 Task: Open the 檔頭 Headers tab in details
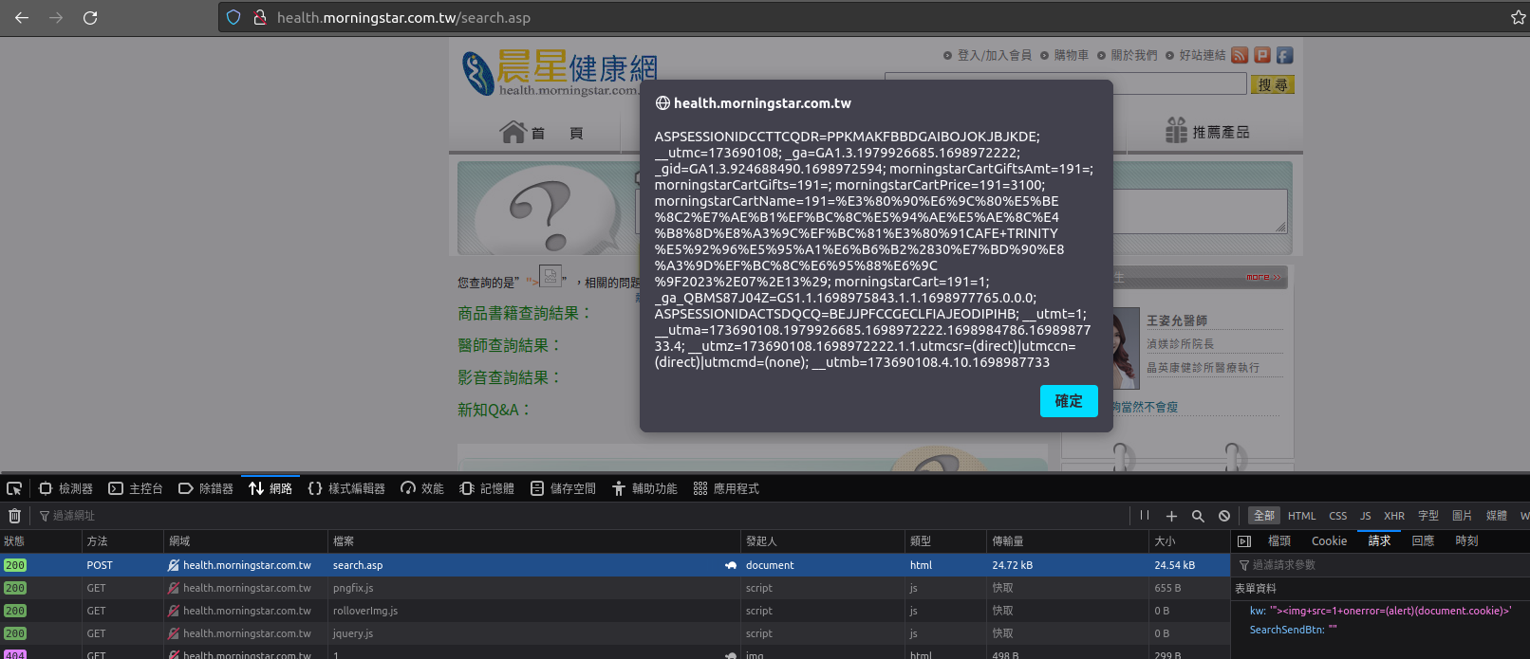tap(1279, 541)
